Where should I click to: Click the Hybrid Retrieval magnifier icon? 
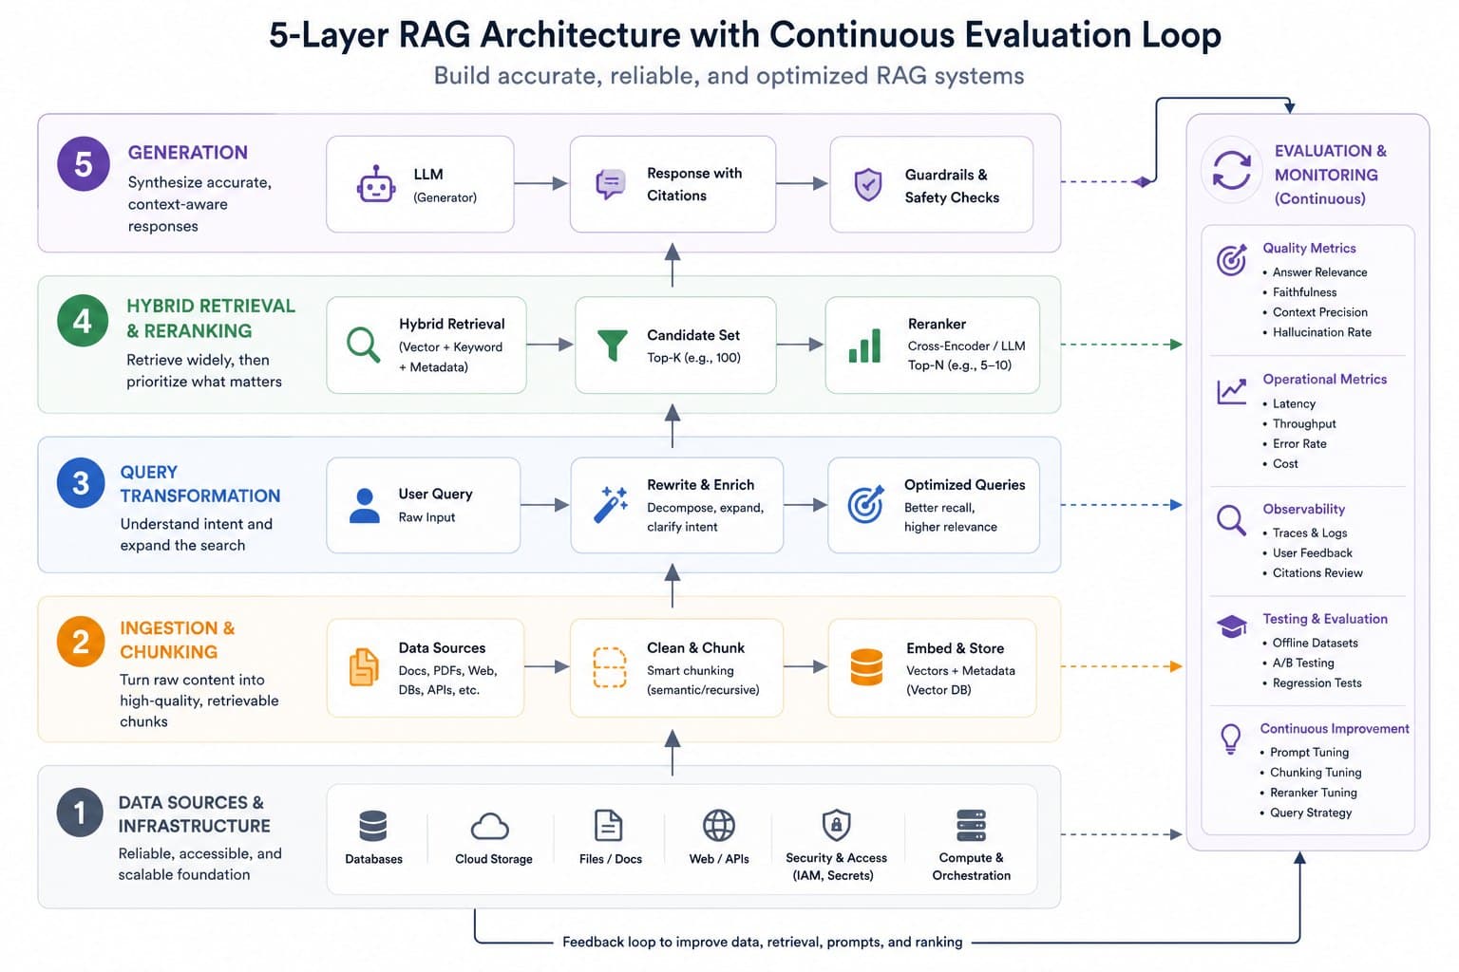click(363, 345)
